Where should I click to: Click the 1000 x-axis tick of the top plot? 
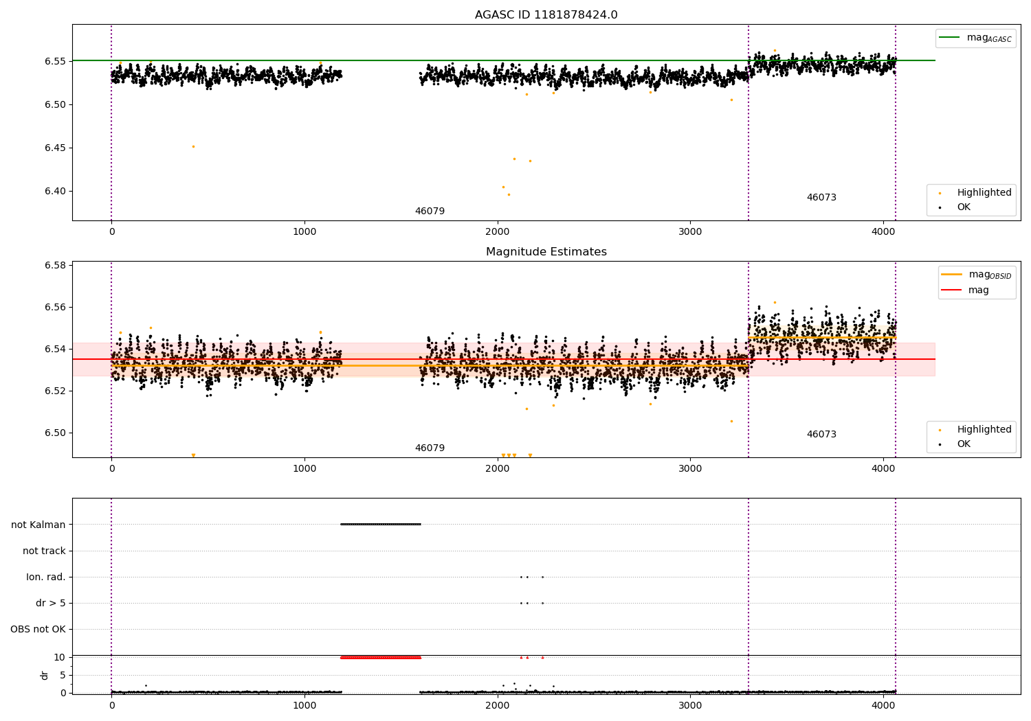pyautogui.click(x=304, y=232)
